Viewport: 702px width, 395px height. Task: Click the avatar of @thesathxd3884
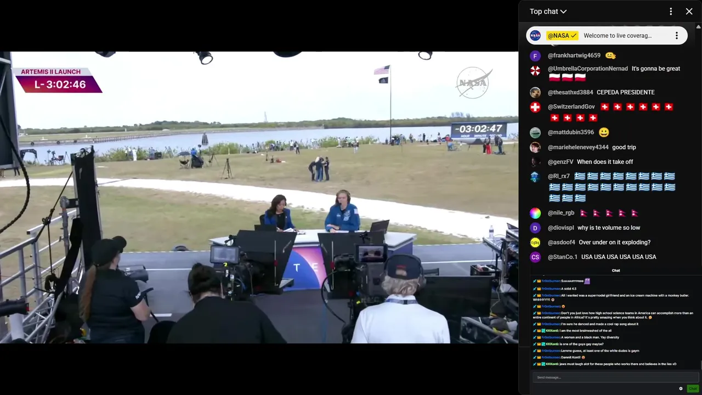(x=535, y=93)
